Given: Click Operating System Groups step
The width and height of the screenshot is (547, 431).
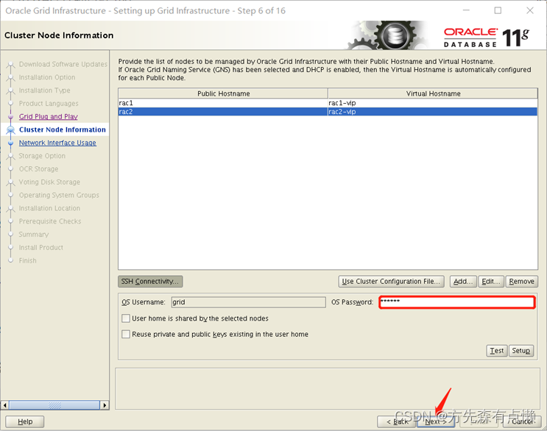Looking at the screenshot, I should 59,195.
